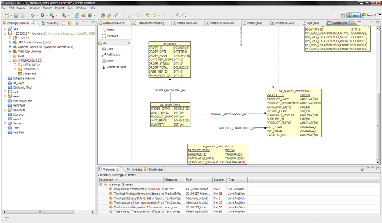The image size is (382, 223).
Task: Expand the JRE System Library node
Action: coord(10,42)
